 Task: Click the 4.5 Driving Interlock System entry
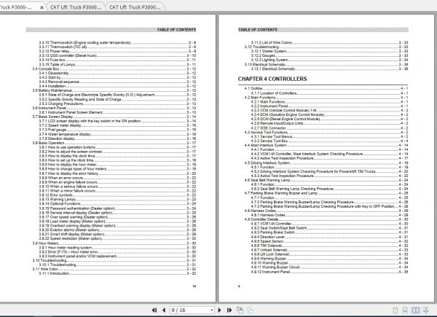[326, 163]
